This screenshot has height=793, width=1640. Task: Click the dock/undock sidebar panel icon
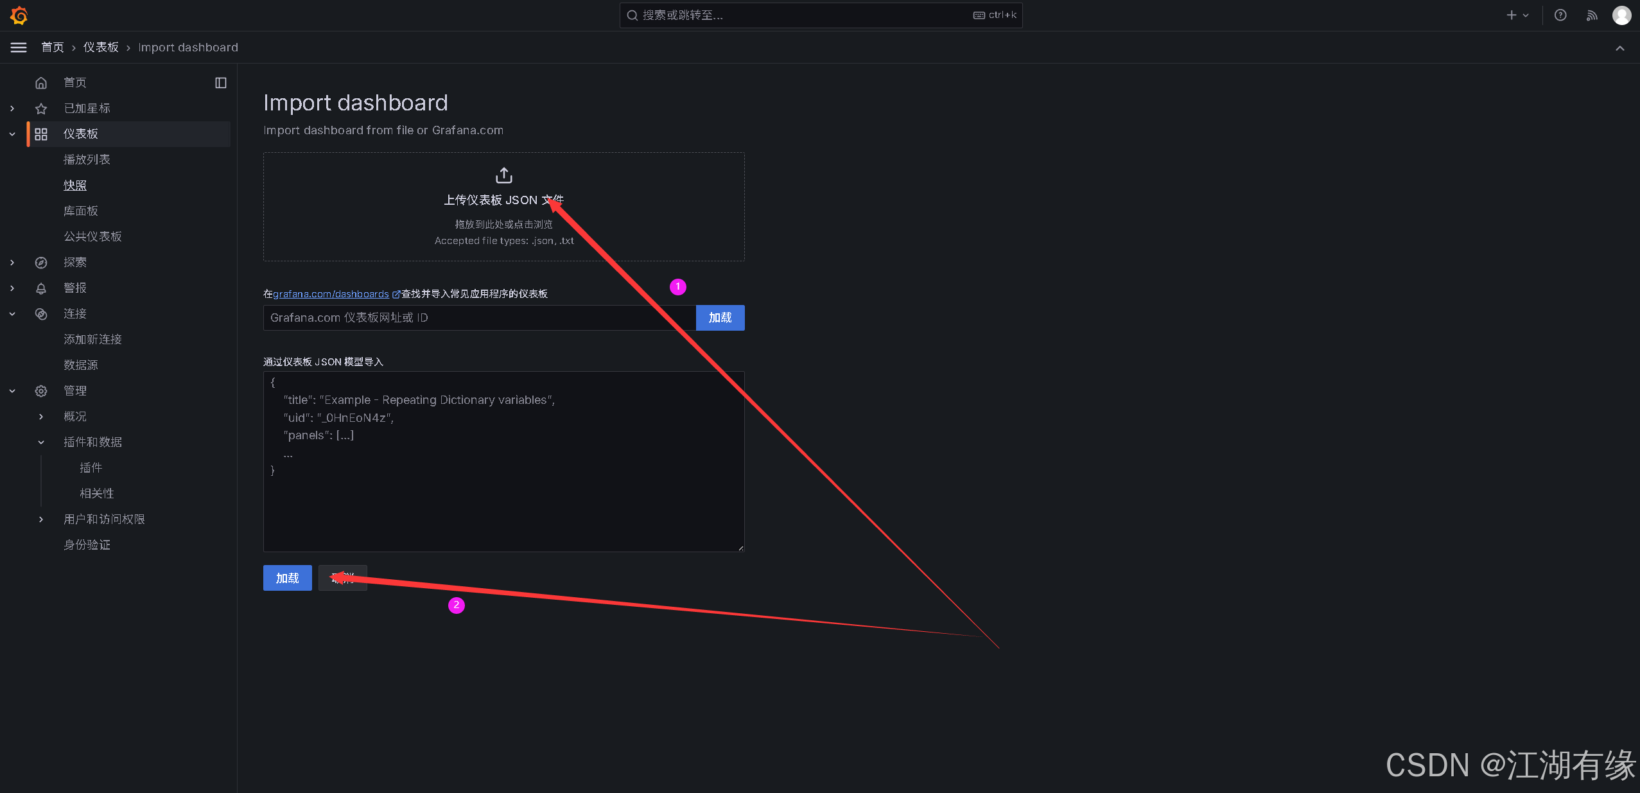[x=221, y=83]
